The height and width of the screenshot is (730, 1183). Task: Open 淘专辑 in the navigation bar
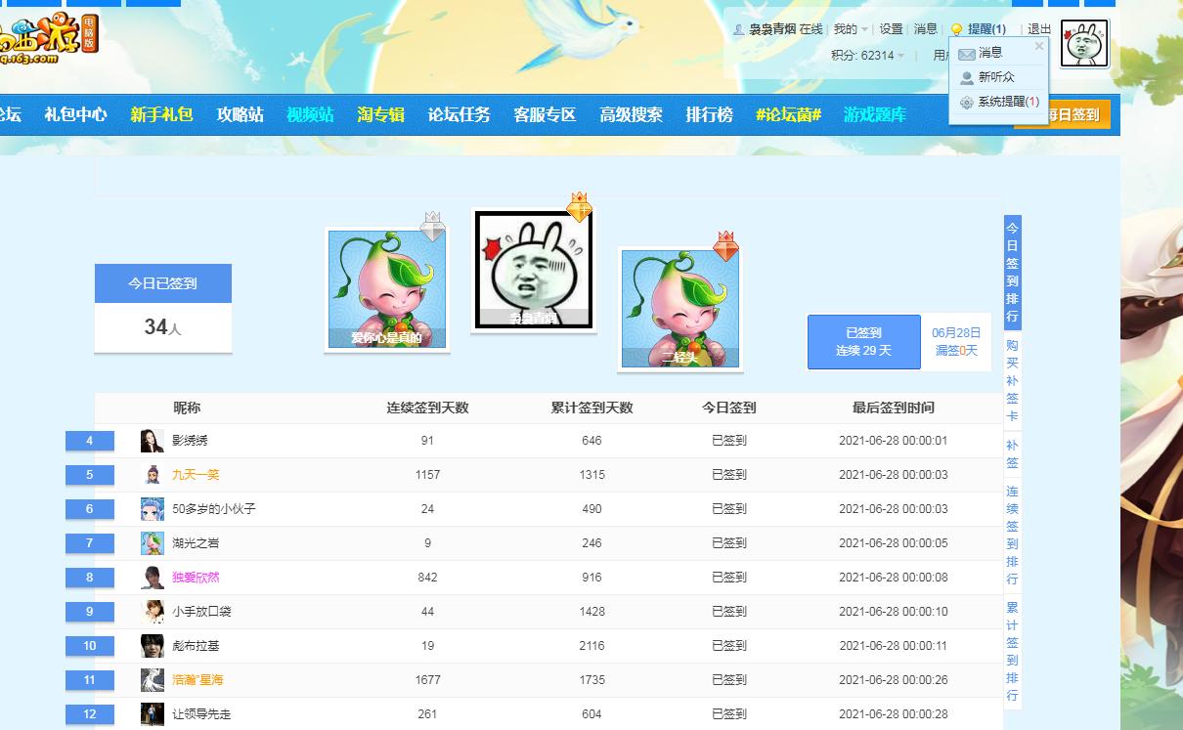click(380, 114)
